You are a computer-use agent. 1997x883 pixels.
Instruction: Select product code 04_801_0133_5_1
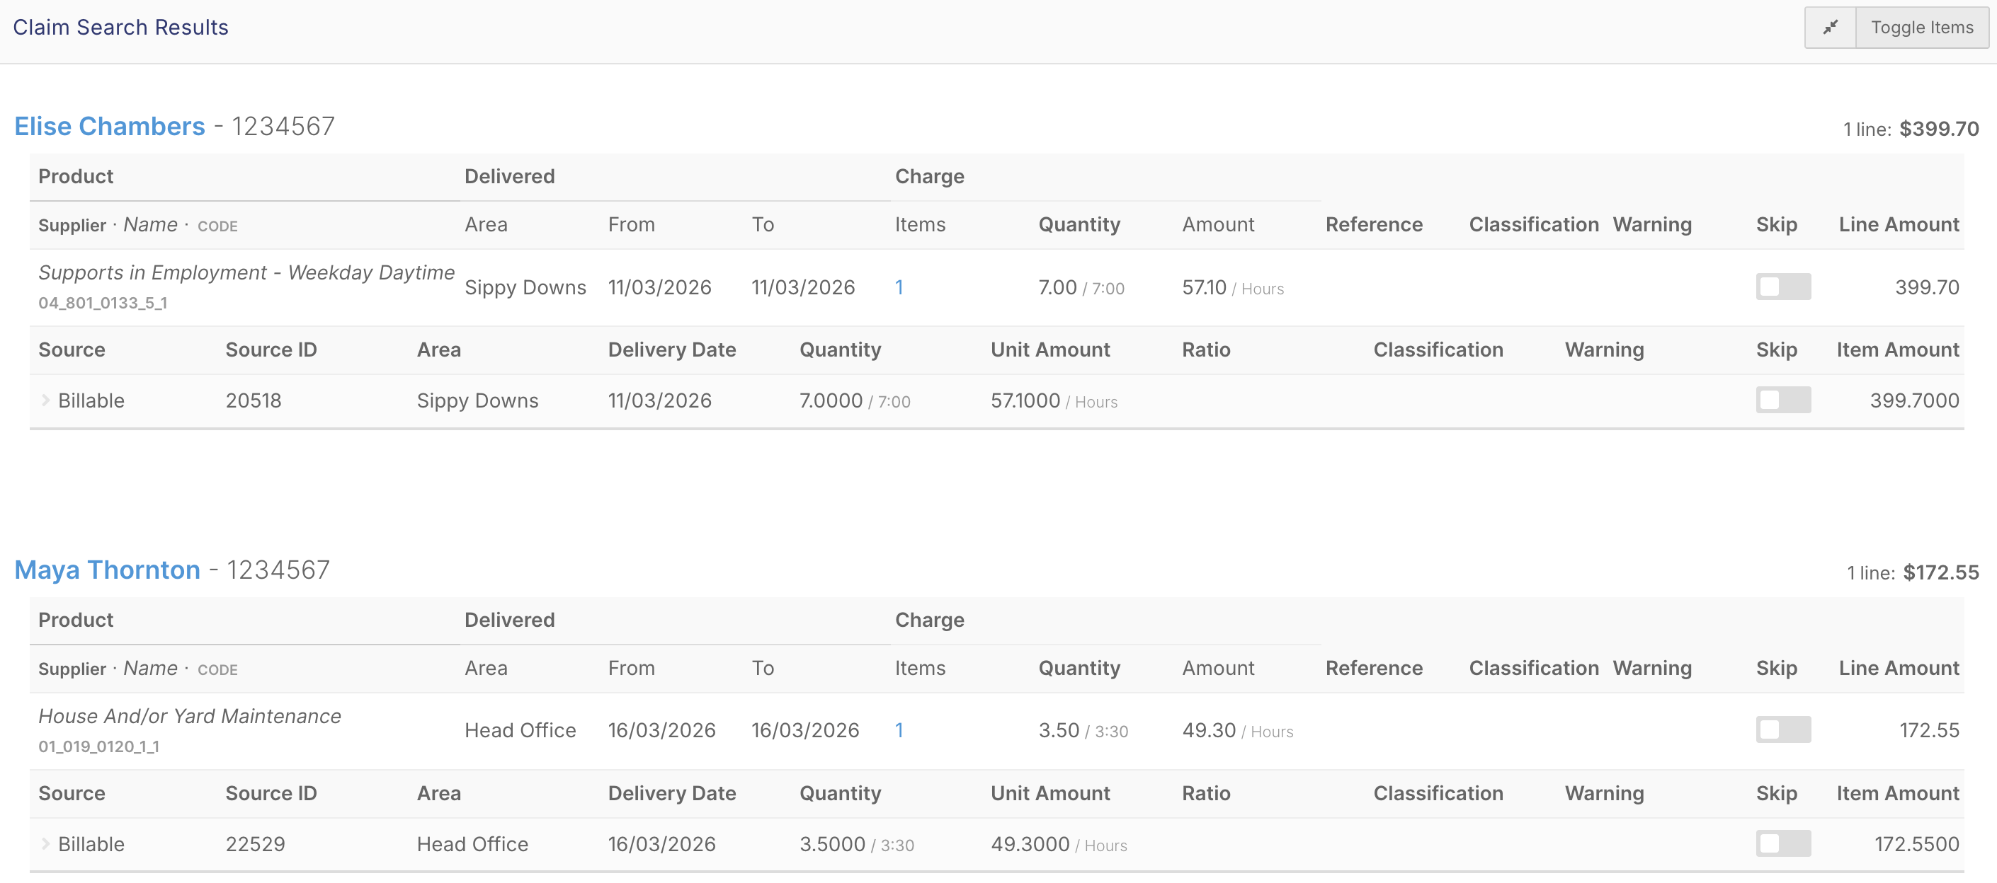103,303
